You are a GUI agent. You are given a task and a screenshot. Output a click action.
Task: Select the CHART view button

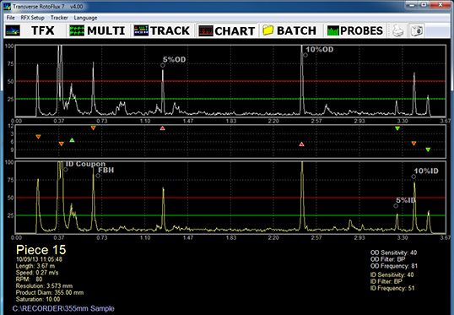[226, 30]
